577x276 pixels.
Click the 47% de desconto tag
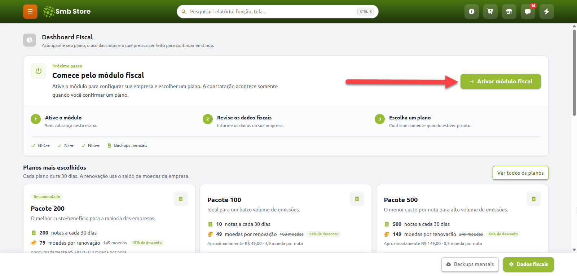(x=147, y=243)
